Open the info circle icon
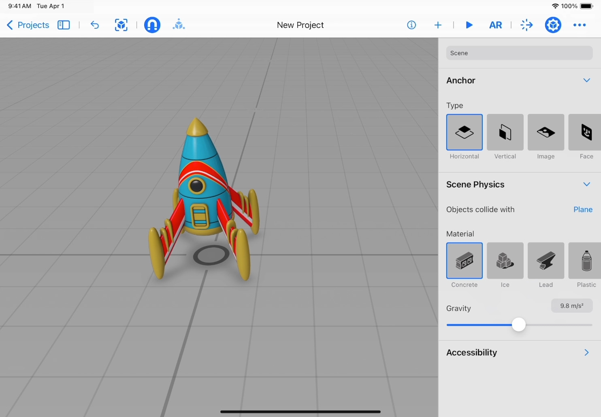 tap(411, 25)
